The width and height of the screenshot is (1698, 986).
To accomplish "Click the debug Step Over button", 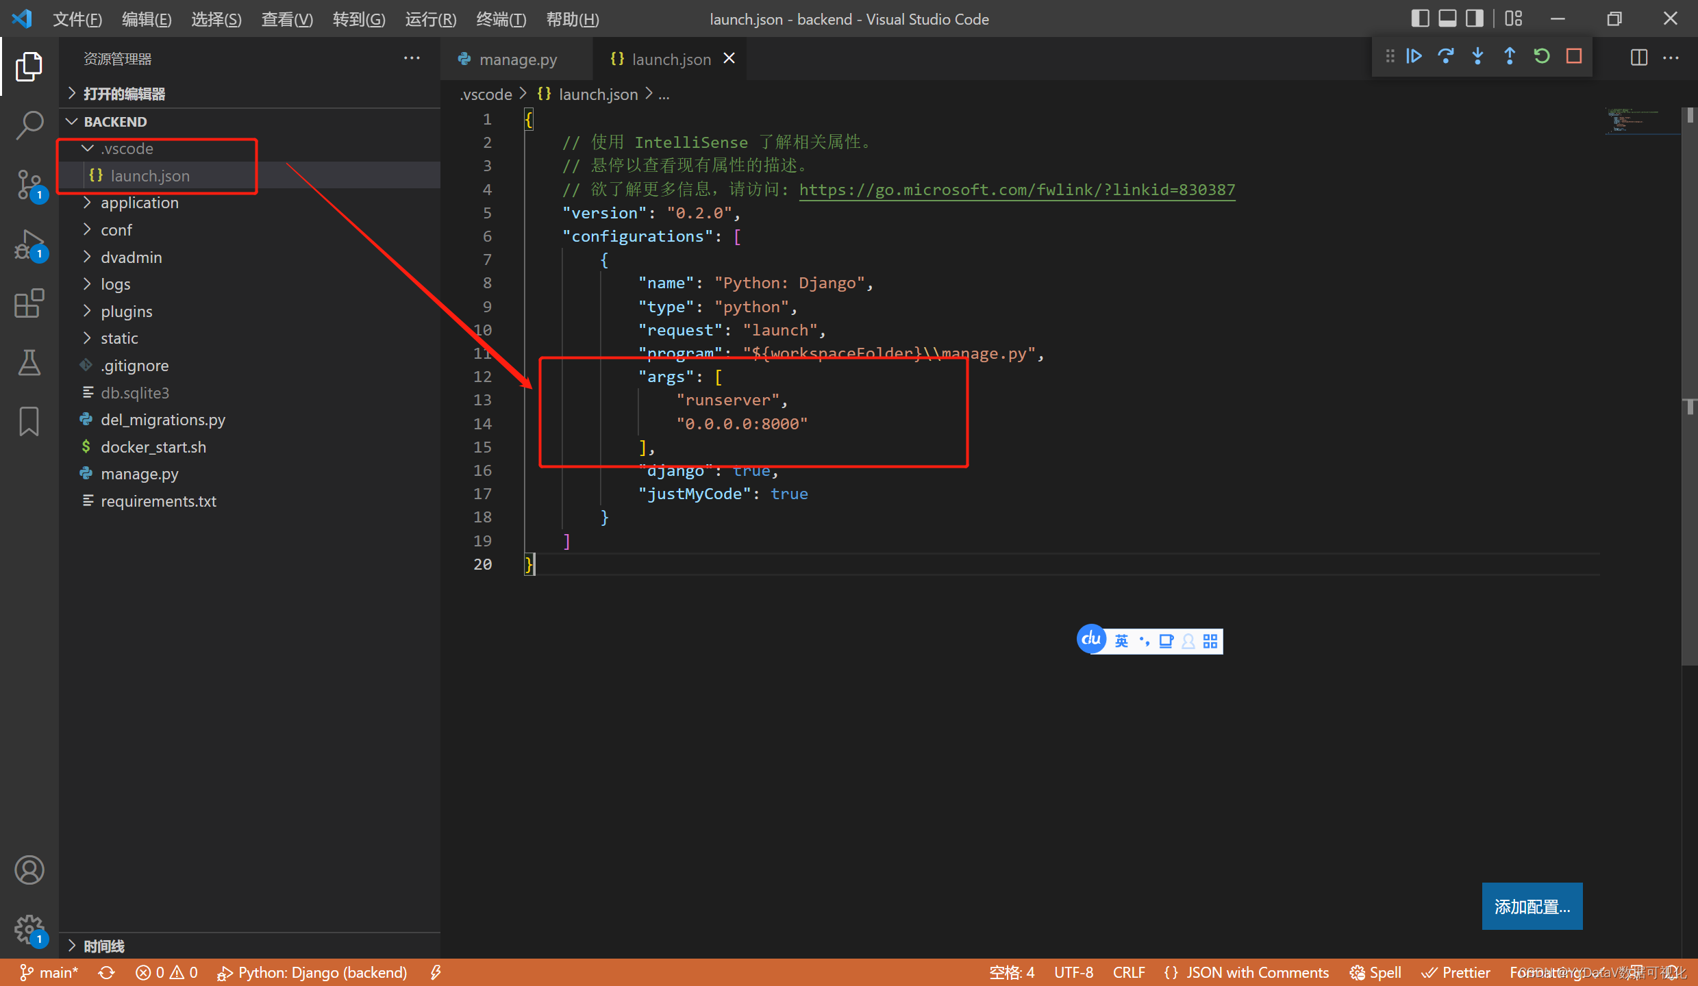I will pyautogui.click(x=1446, y=56).
